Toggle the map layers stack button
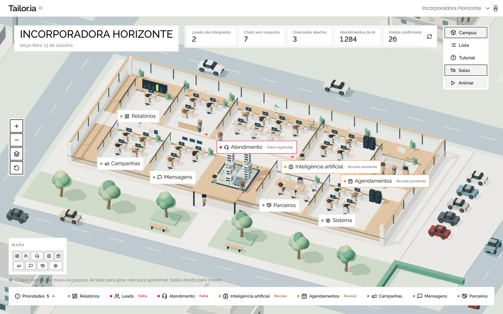 [x=17, y=154]
